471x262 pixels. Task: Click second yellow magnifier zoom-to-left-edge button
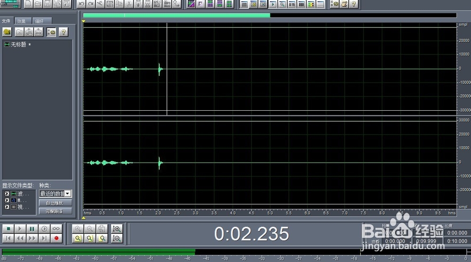(x=90, y=238)
